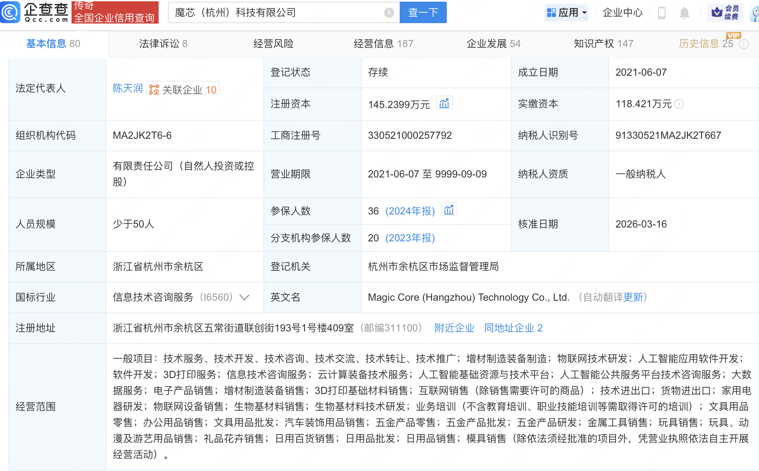Open the 知识产权 tab

coord(603,44)
